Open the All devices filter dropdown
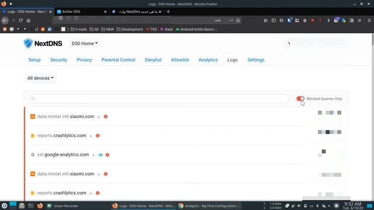Image resolution: width=374 pixels, height=210 pixels. coord(40,78)
